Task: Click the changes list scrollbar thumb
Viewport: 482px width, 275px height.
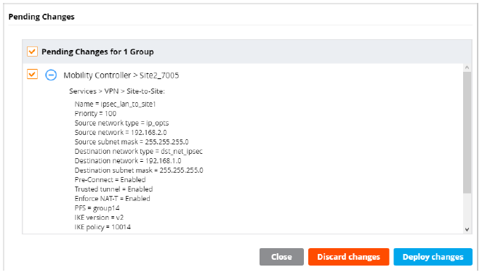Action: pos(467,133)
